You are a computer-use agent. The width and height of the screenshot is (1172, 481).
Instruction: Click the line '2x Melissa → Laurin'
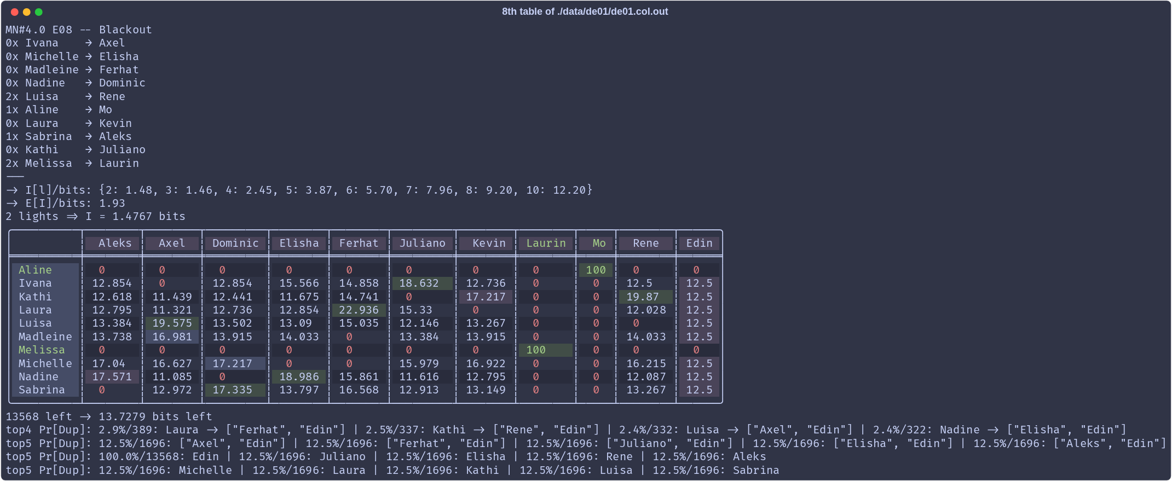[x=72, y=163]
